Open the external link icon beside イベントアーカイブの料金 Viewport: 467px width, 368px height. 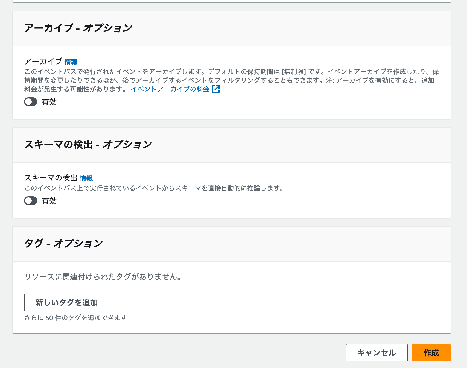[216, 89]
